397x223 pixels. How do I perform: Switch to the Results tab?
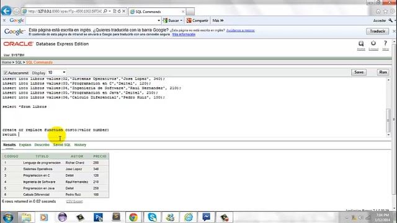pyautogui.click(x=9, y=145)
